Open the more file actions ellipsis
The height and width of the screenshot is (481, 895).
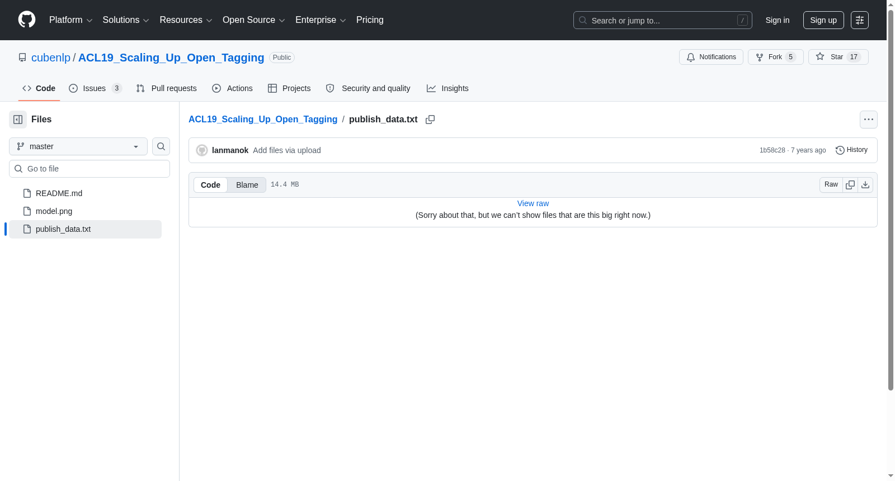click(x=869, y=120)
